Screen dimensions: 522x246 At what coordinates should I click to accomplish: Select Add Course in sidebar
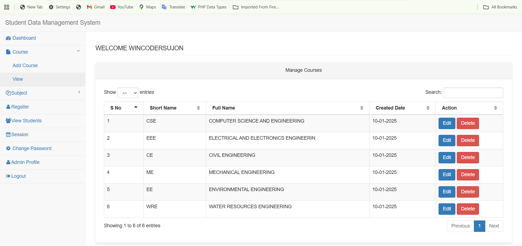(x=25, y=66)
